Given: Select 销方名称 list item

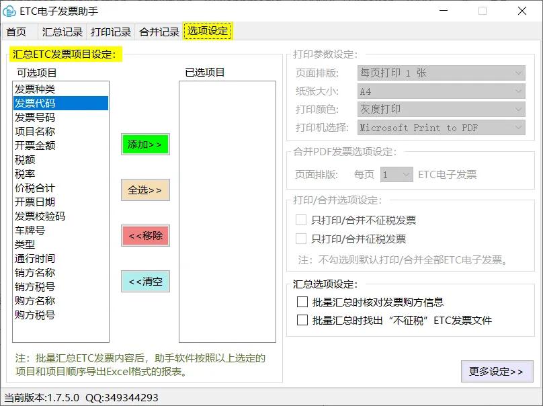Looking at the screenshot, I should click(60, 273).
